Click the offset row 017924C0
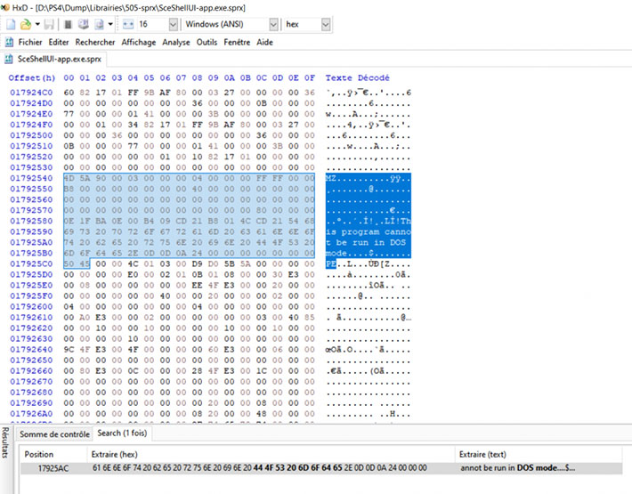 click(x=31, y=93)
